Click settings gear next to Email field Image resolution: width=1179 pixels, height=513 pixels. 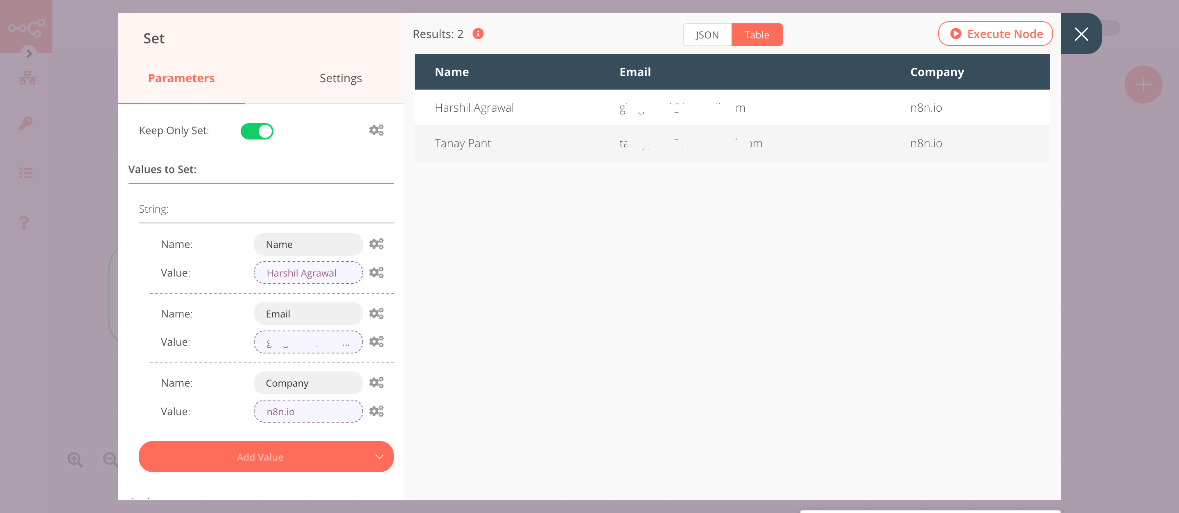[x=377, y=313]
